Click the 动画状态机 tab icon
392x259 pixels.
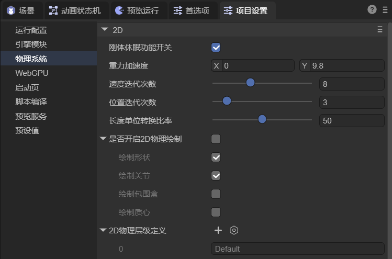click(x=53, y=10)
